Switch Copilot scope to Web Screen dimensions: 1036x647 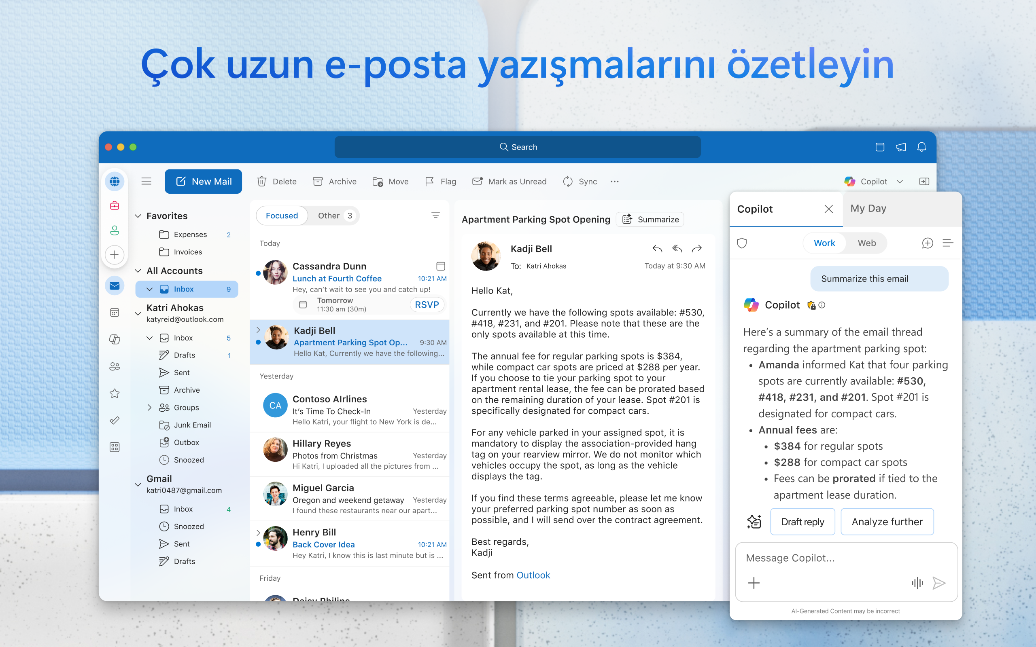[x=866, y=243]
